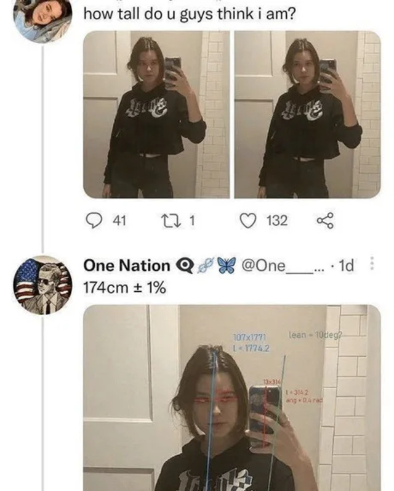Click the 41 replies count

117,221
